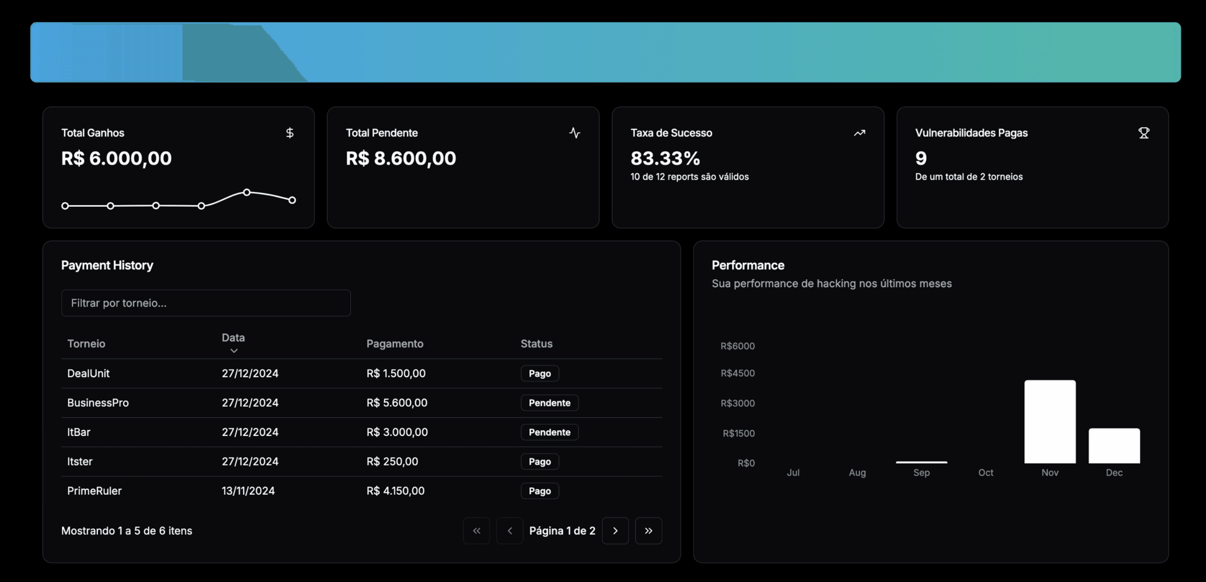The height and width of the screenshot is (582, 1206).
Task: Click the Status column header
Action: [536, 343]
